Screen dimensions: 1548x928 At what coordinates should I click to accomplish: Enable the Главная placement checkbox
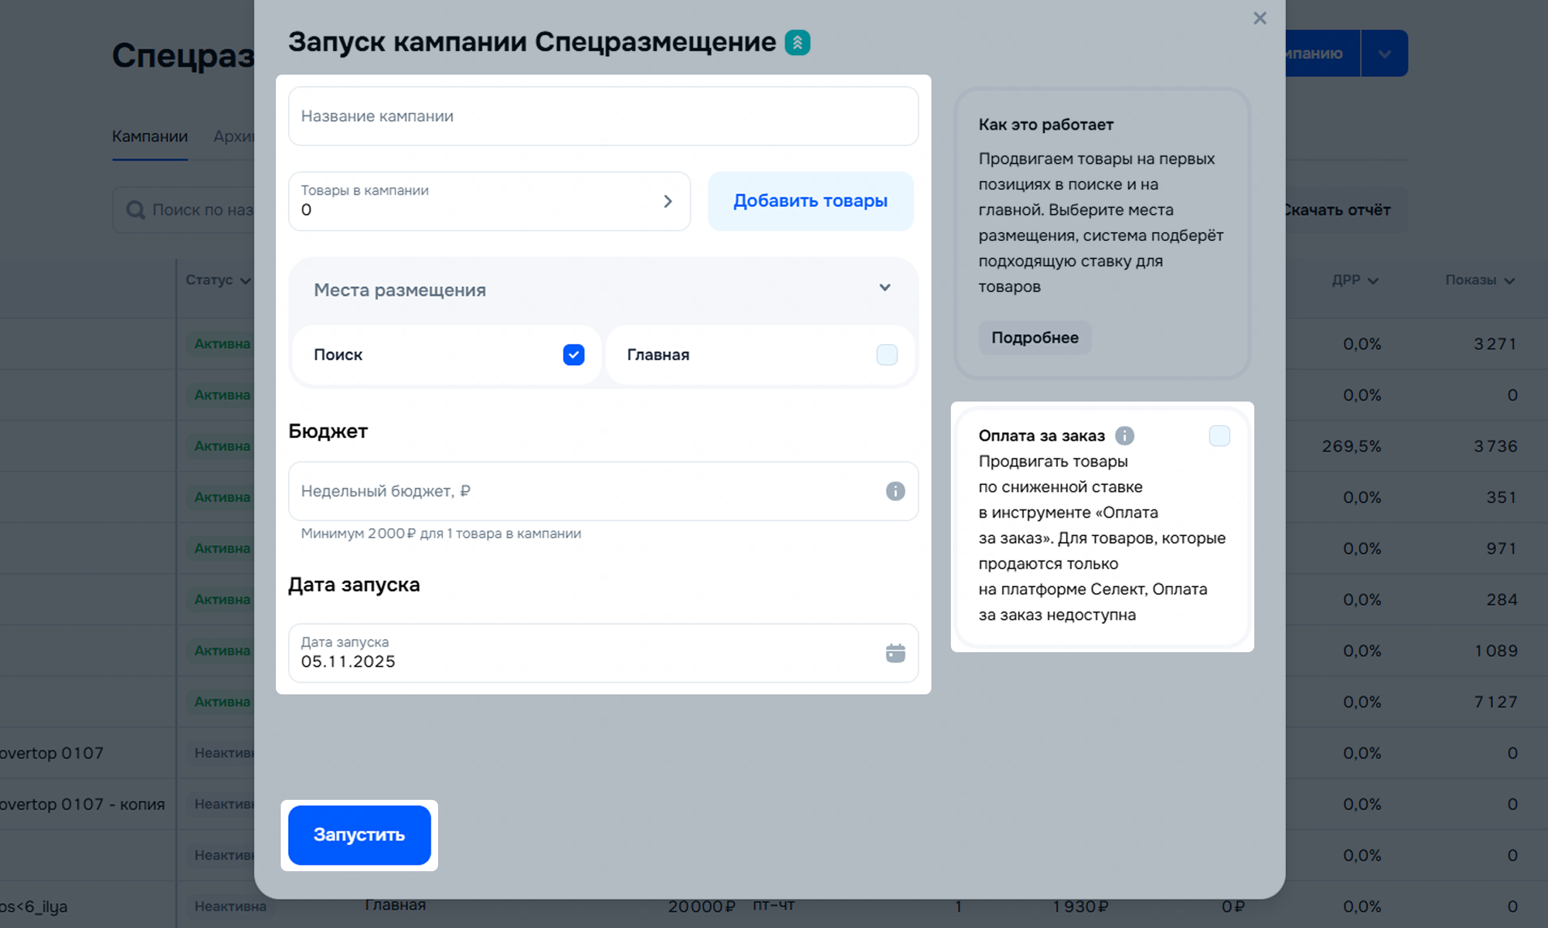pos(887,354)
